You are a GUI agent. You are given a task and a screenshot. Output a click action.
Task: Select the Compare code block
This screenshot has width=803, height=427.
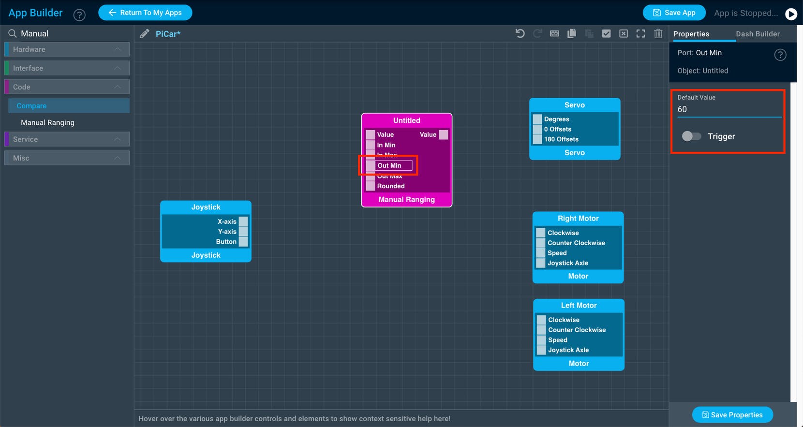(69, 106)
